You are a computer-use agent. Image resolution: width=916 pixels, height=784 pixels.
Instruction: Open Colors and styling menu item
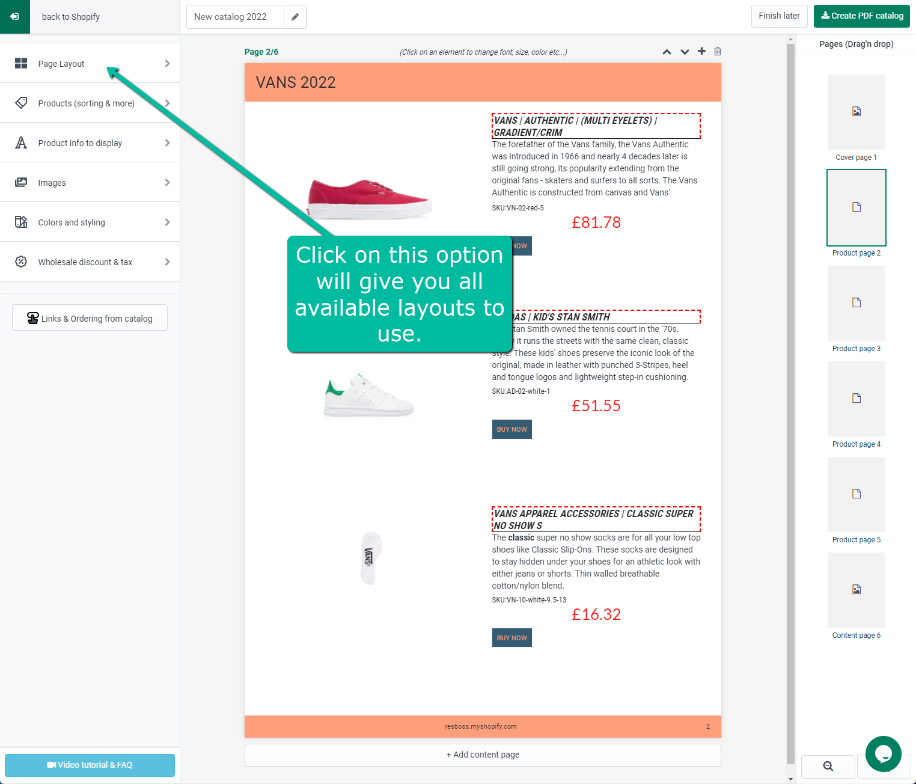90,222
